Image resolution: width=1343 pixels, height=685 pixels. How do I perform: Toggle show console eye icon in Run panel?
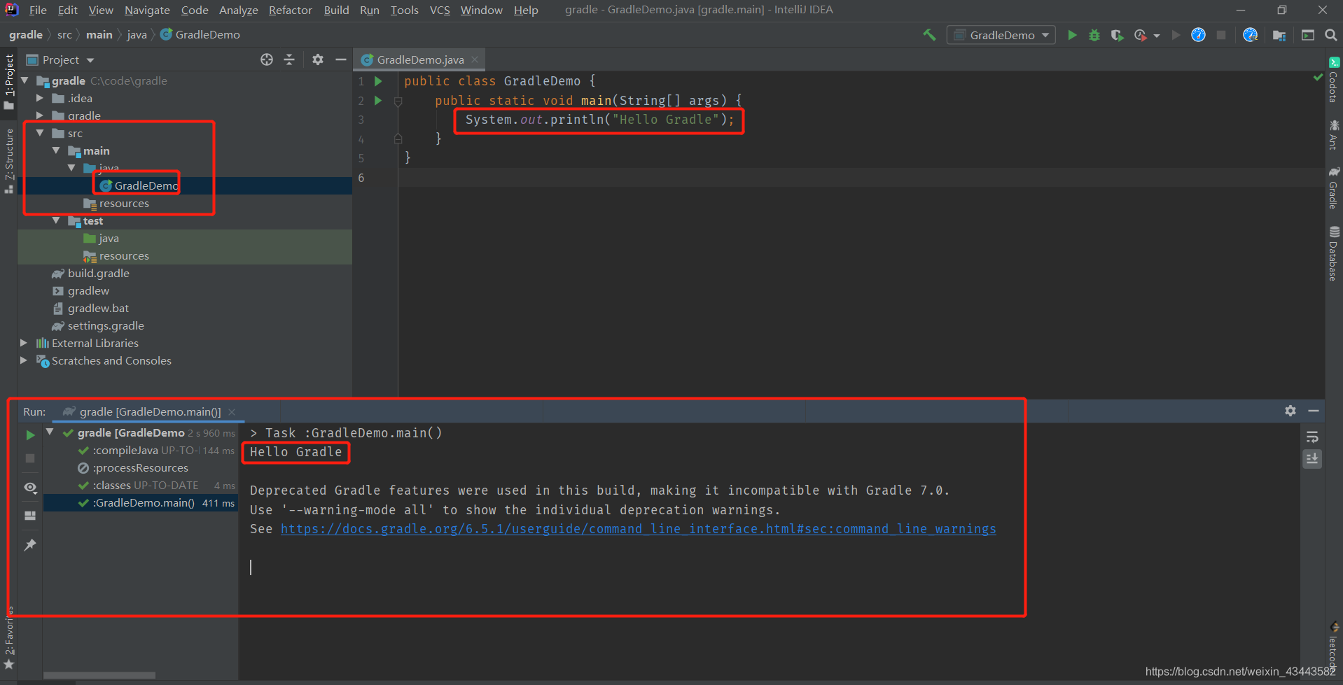coord(30,488)
